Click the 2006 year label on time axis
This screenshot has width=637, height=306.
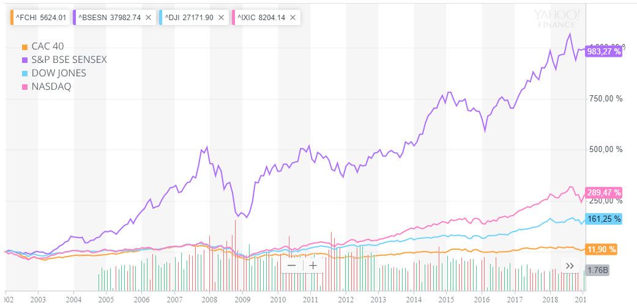coord(141,299)
